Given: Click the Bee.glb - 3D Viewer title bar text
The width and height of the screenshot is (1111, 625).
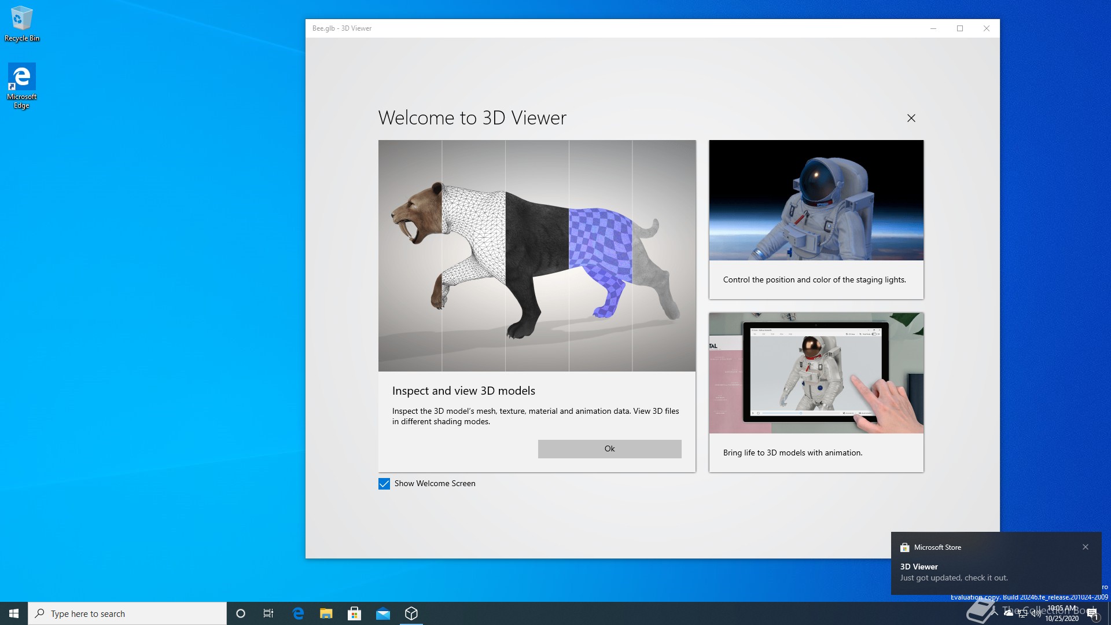Looking at the screenshot, I should point(342,28).
